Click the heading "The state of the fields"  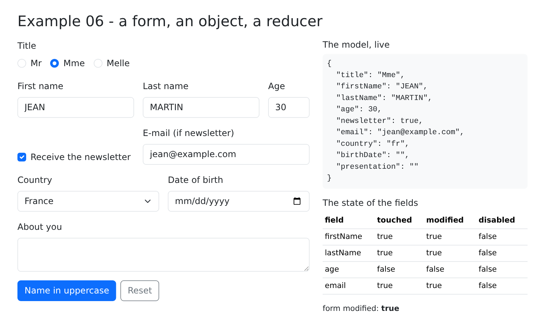click(370, 203)
